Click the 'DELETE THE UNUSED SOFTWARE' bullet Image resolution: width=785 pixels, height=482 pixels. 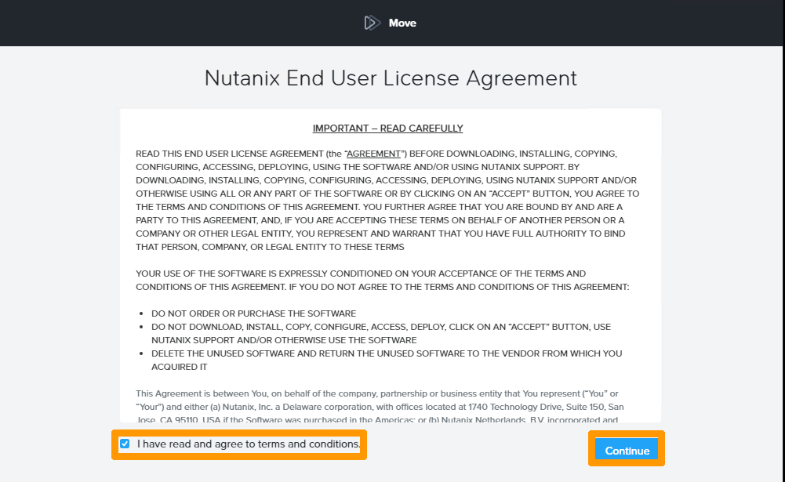click(x=386, y=353)
